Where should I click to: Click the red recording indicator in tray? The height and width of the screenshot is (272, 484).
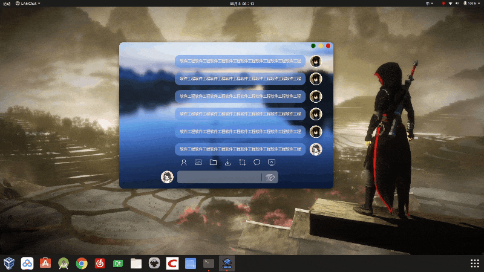[443, 4]
